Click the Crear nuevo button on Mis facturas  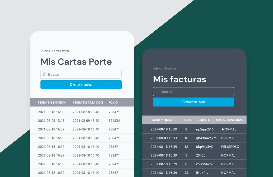point(194,102)
